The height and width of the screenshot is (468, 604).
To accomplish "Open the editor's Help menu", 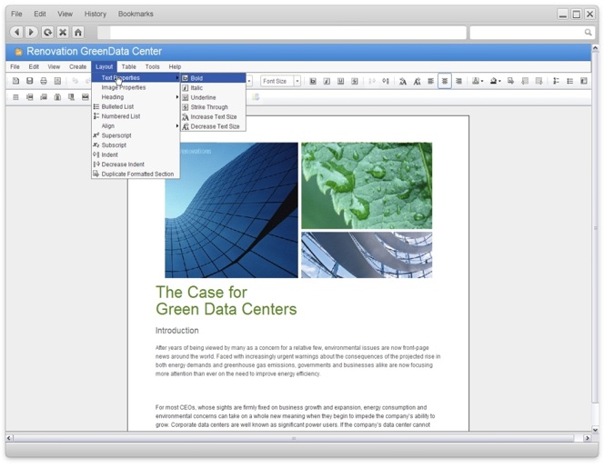I will (175, 66).
